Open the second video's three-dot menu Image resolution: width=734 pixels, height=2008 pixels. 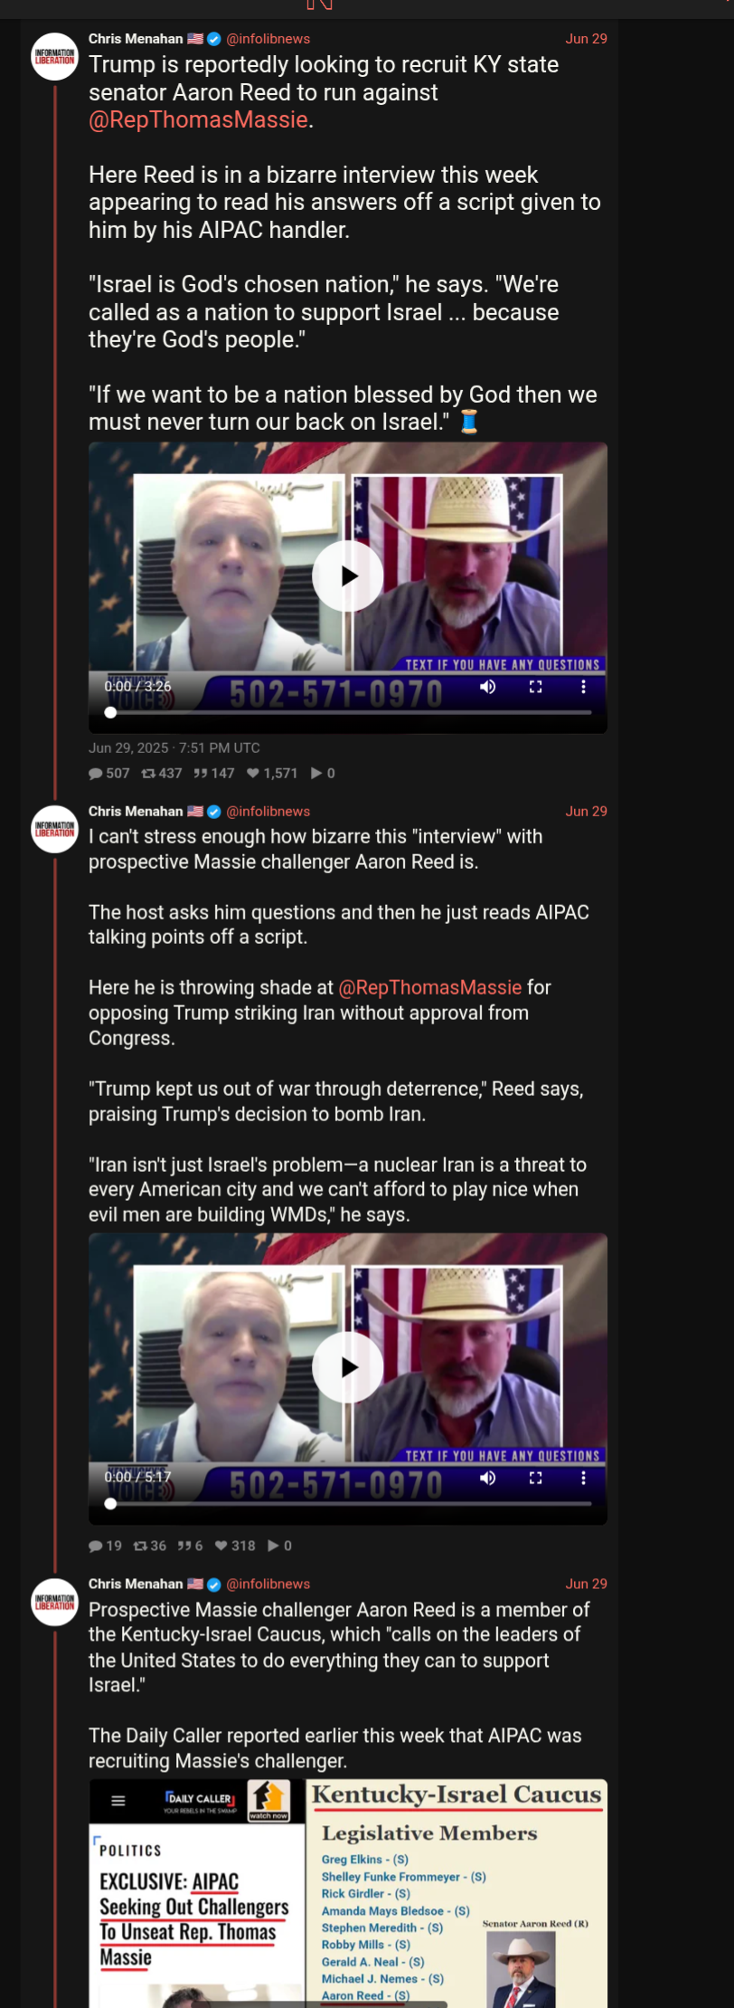[x=583, y=1478]
